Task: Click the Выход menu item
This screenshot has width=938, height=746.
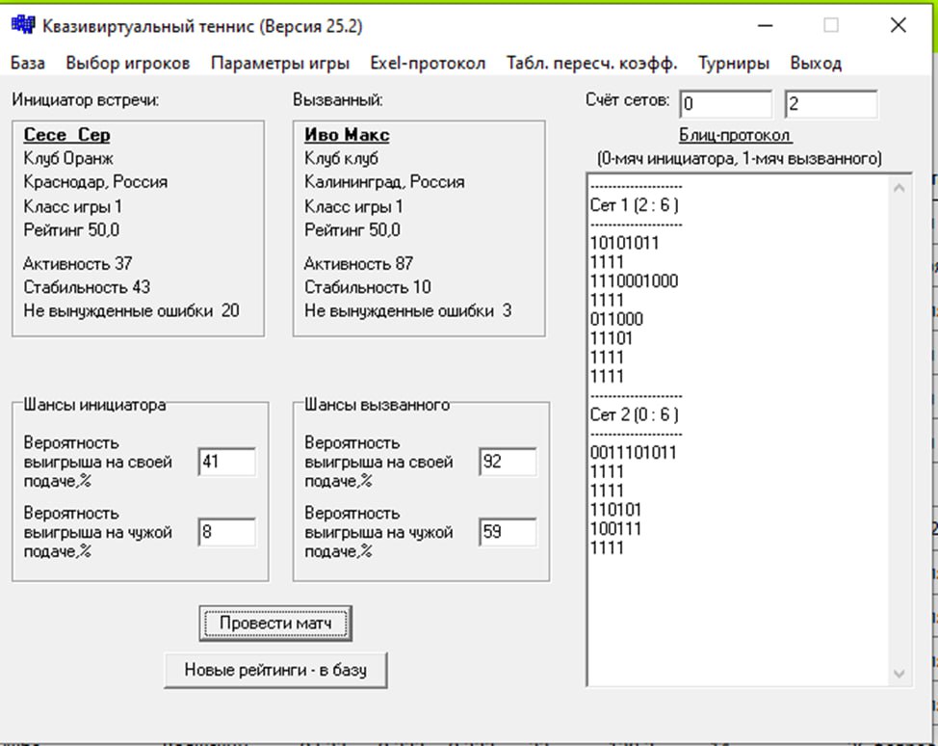Action: coord(816,64)
